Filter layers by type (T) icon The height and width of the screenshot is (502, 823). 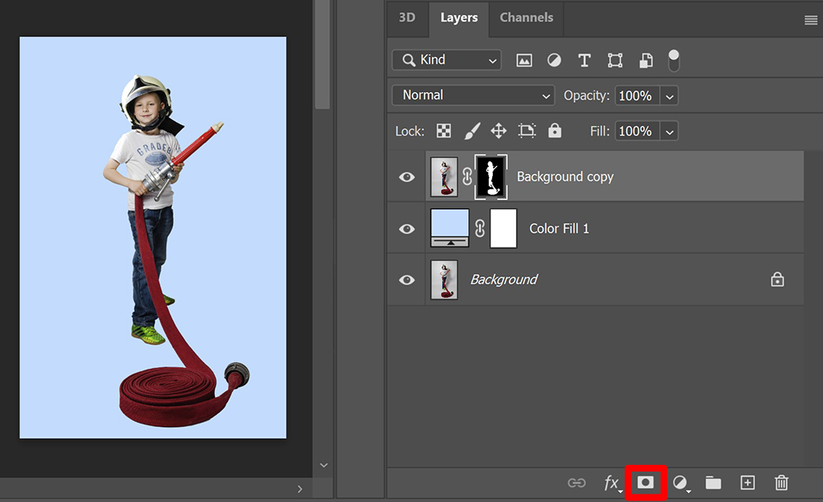[x=584, y=60]
